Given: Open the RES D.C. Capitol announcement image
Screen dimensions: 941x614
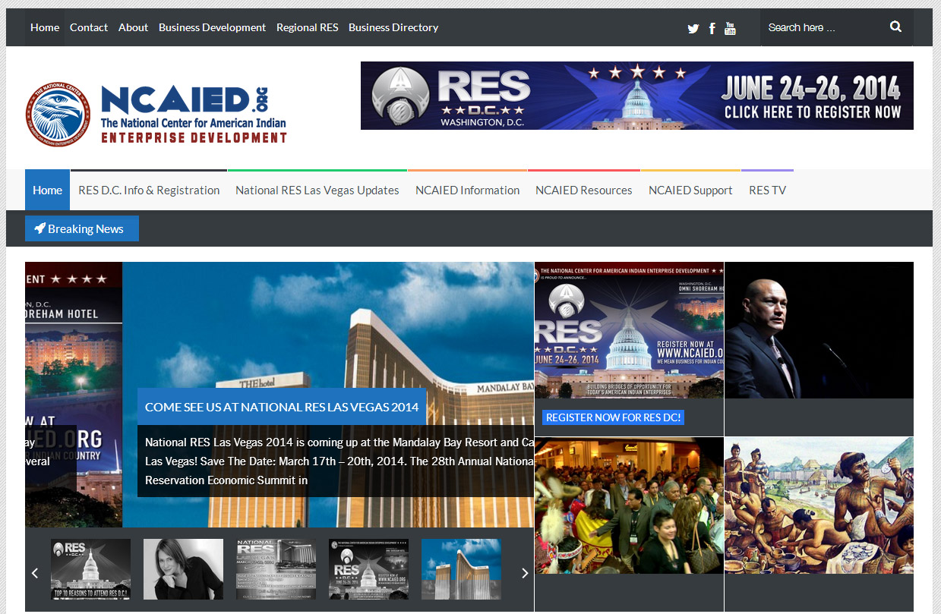Looking at the screenshot, I should pyautogui.click(x=629, y=330).
